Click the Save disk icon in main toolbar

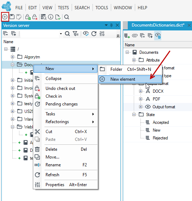pyautogui.click(x=12, y=17)
